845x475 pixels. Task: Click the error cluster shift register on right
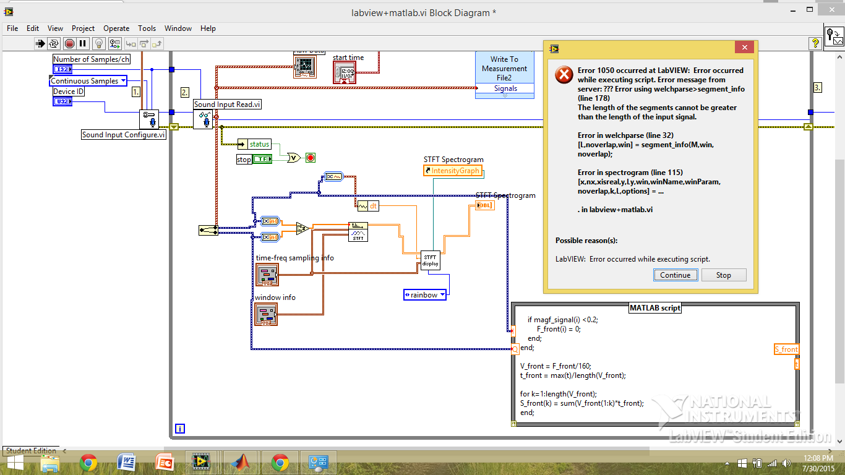click(808, 127)
